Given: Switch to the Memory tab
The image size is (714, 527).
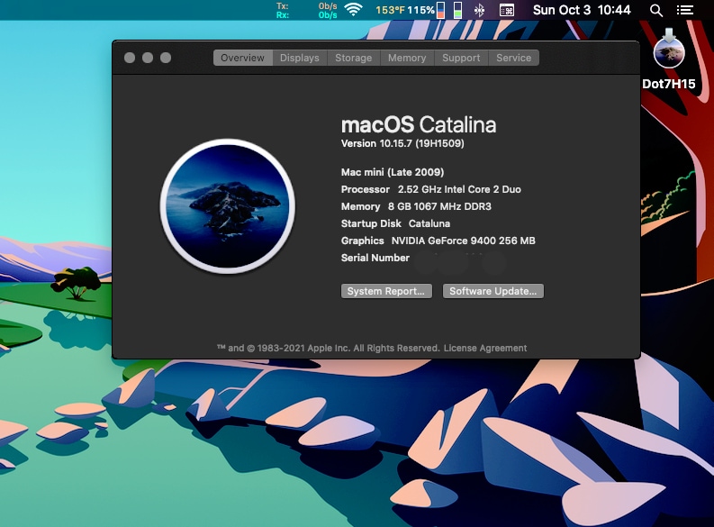Looking at the screenshot, I should [x=407, y=58].
